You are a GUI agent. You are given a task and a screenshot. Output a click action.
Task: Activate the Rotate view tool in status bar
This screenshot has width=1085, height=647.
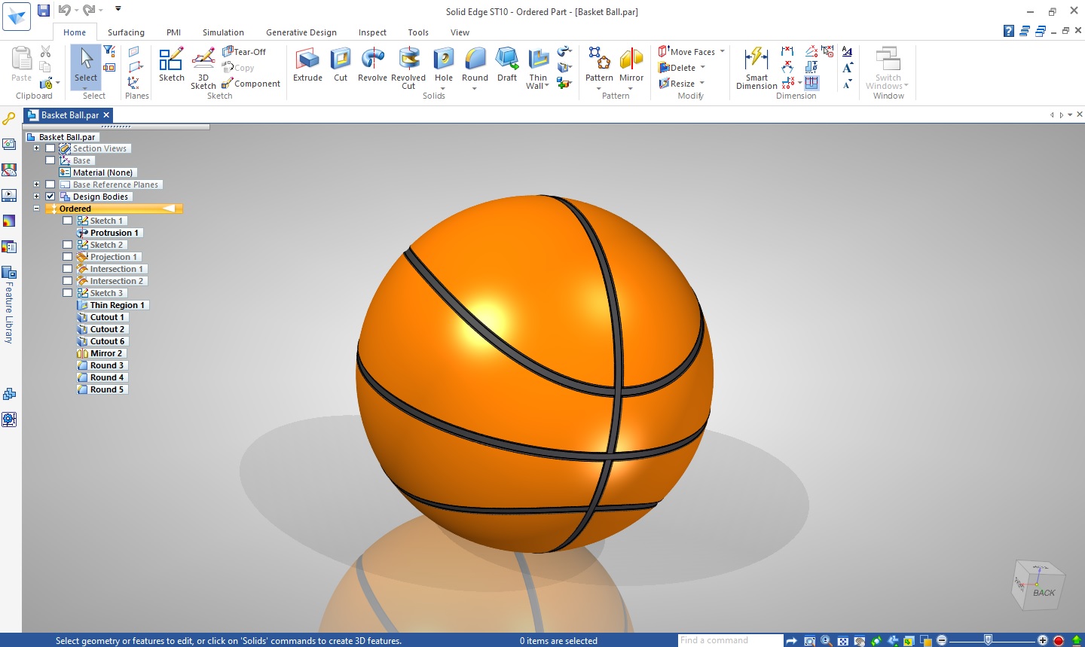coord(876,641)
